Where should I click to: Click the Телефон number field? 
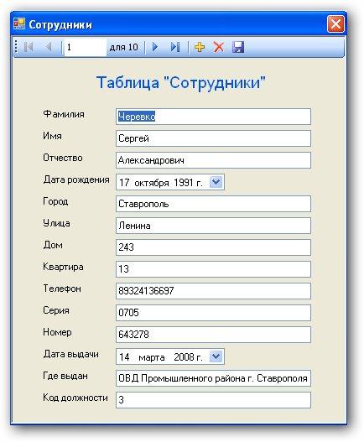213,291
